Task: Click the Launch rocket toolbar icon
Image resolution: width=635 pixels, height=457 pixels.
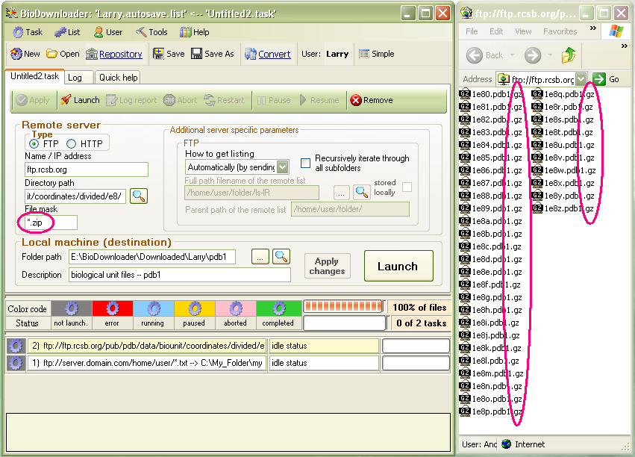Action: tap(66, 99)
